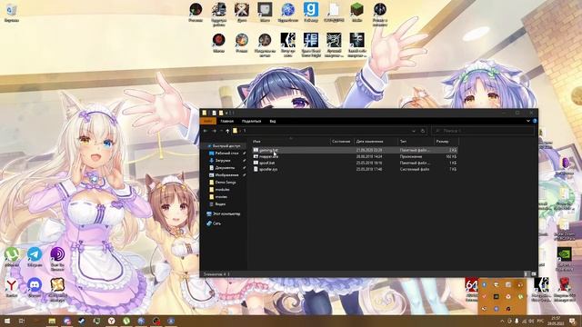582x327 pixels.
Task: Open the AIDA64 desktop shortcut
Action: [471, 289]
